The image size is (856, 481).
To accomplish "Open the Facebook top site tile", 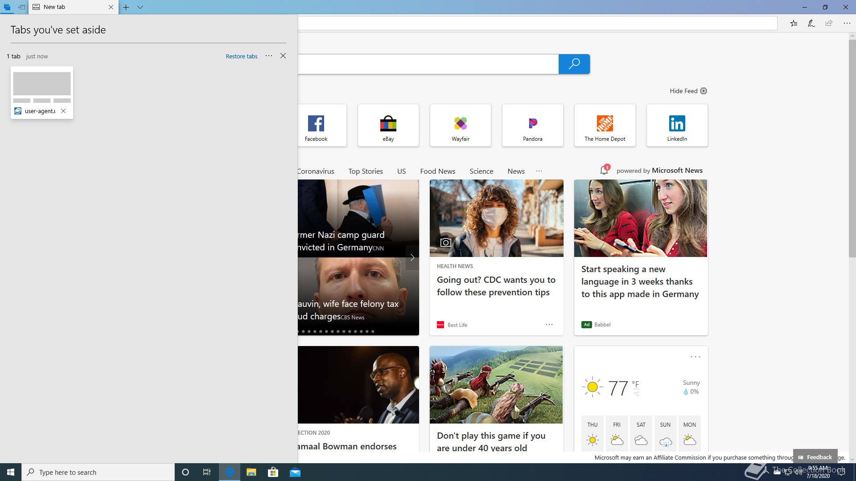I will (322, 125).
